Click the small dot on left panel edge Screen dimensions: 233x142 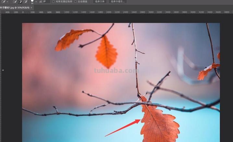point(3,70)
